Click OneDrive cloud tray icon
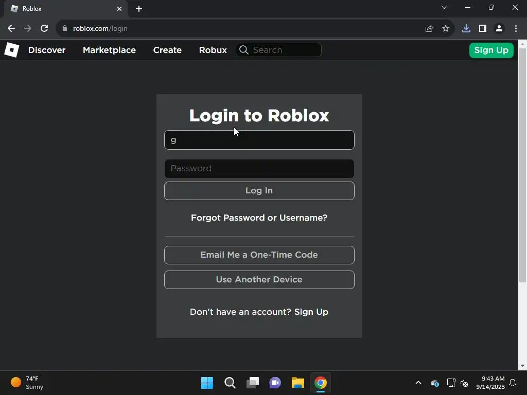This screenshot has width=527, height=395. point(434,383)
